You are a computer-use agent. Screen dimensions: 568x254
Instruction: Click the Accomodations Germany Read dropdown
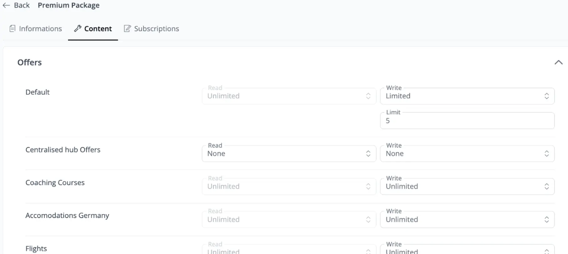[288, 219]
